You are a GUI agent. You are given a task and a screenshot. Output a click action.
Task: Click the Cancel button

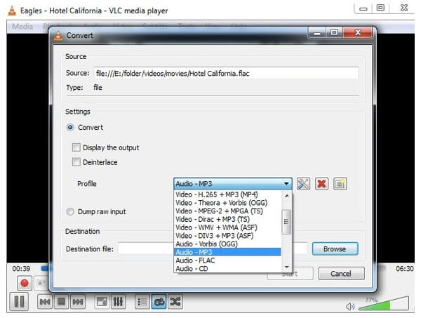(341, 273)
